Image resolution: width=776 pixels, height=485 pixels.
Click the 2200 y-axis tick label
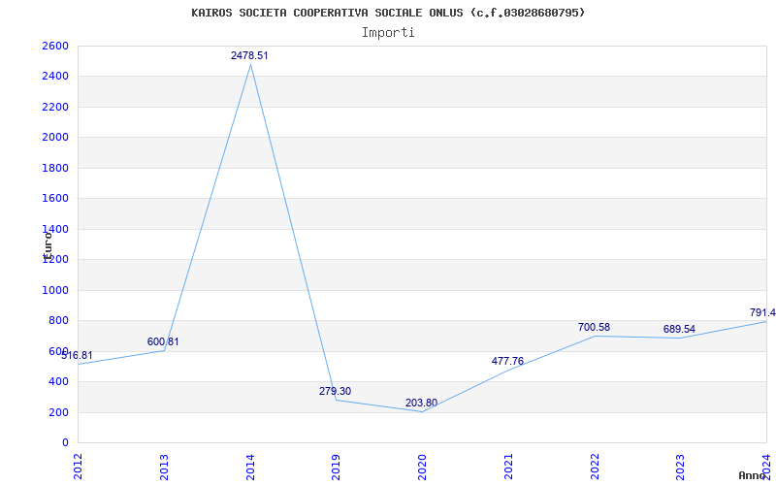pos(55,107)
